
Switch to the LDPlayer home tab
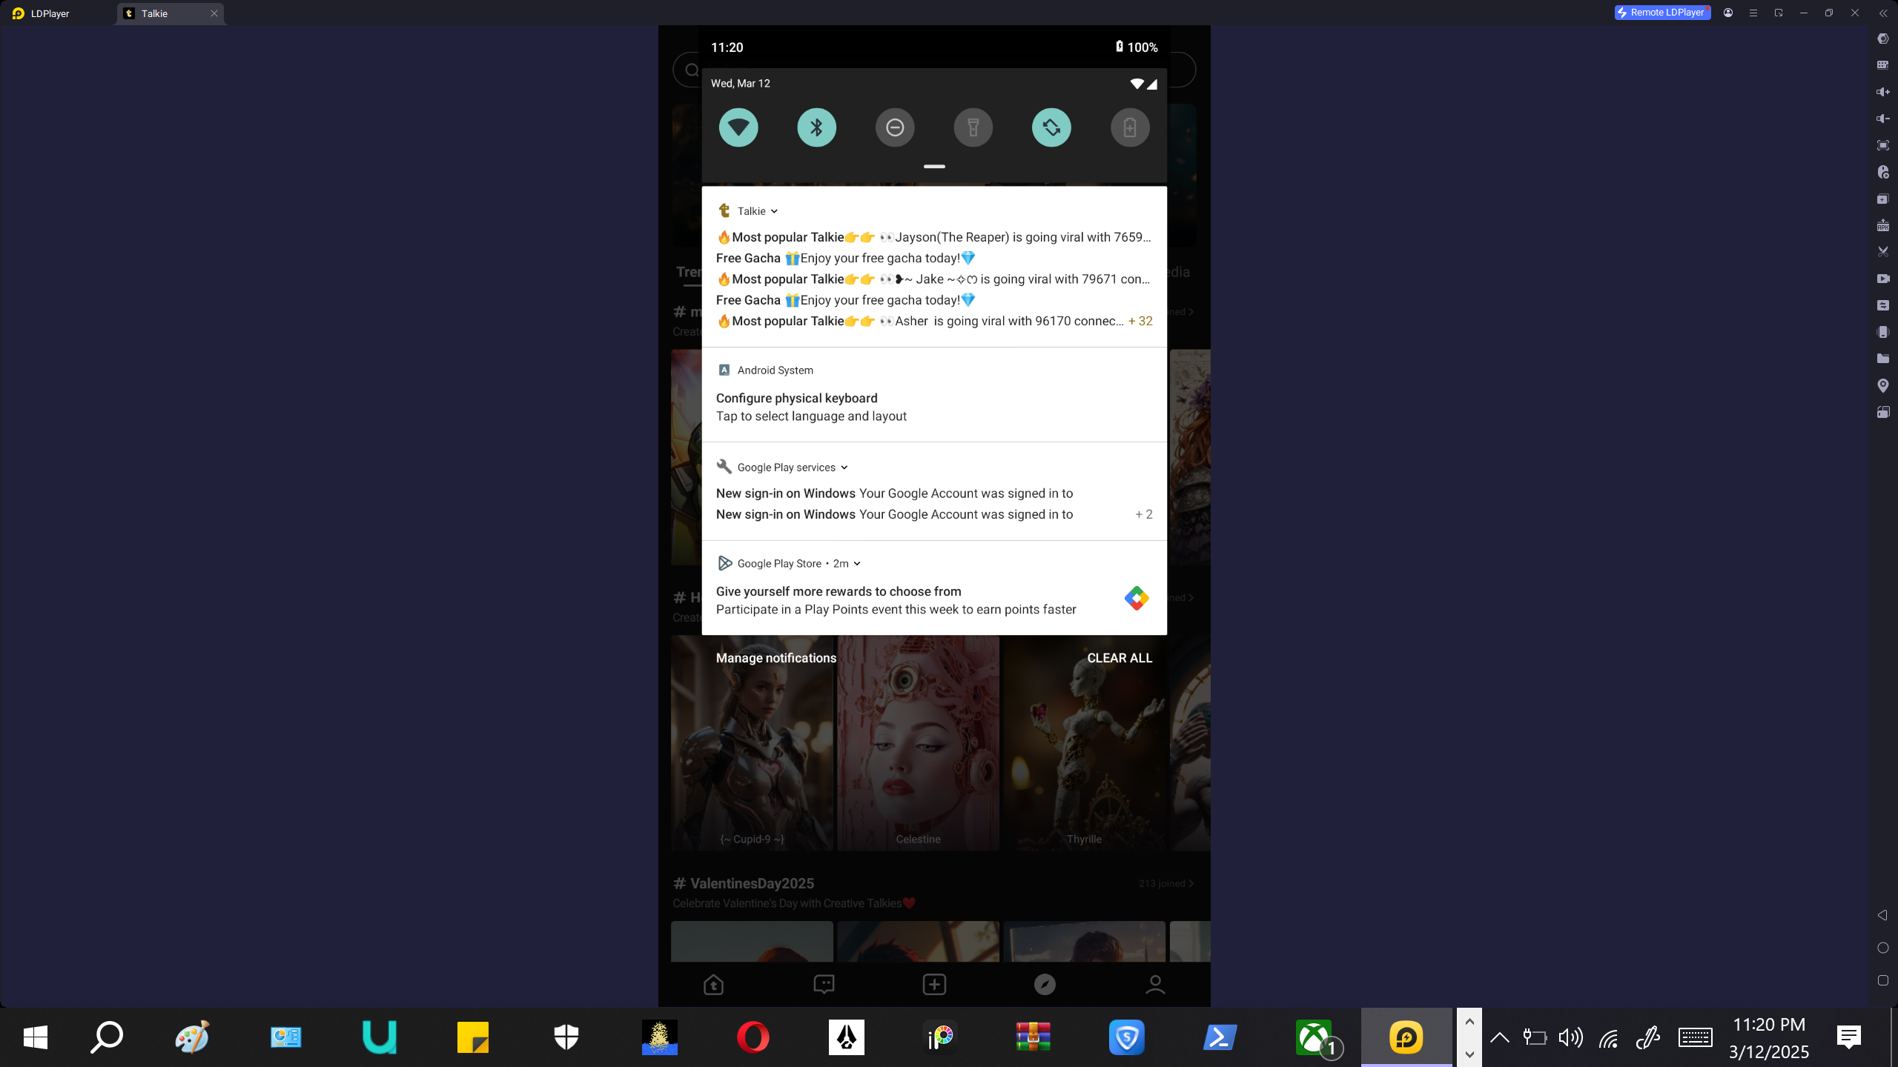point(42,13)
